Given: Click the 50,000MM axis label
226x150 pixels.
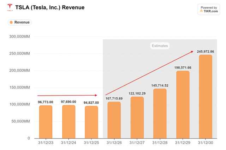Looking at the screenshot, I should point(20,121).
